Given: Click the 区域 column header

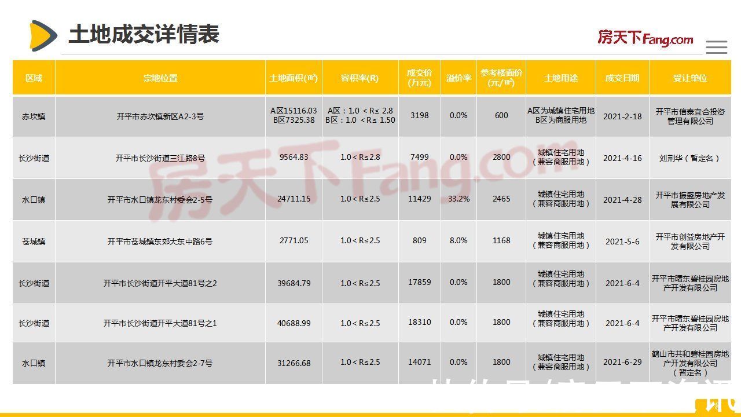Looking at the screenshot, I should (x=34, y=78).
